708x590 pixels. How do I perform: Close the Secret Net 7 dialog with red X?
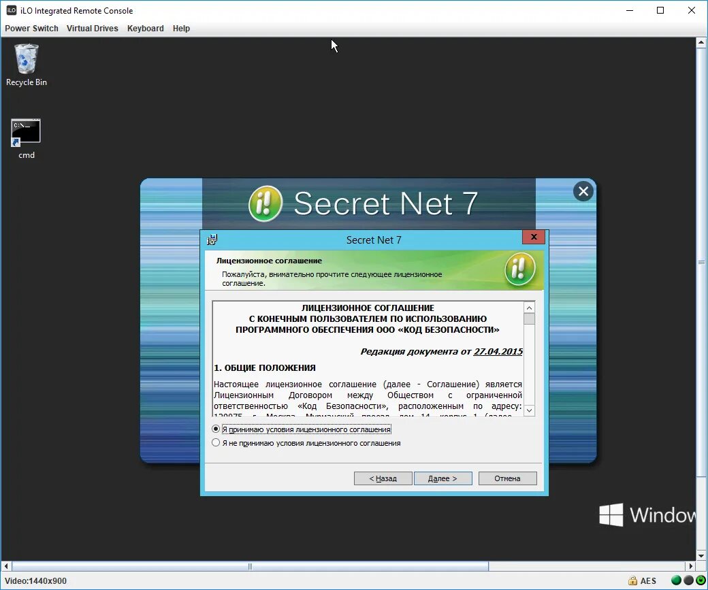point(534,237)
